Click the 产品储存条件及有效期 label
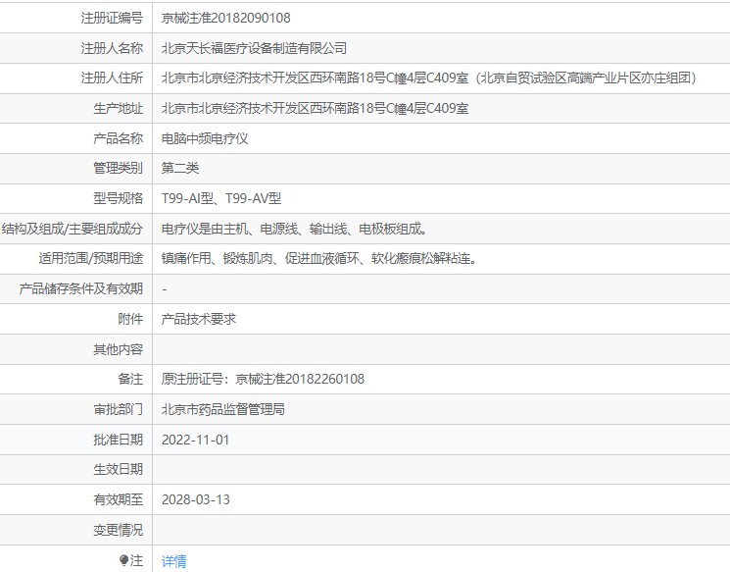Image resolution: width=730 pixels, height=572 pixels. coord(81,288)
